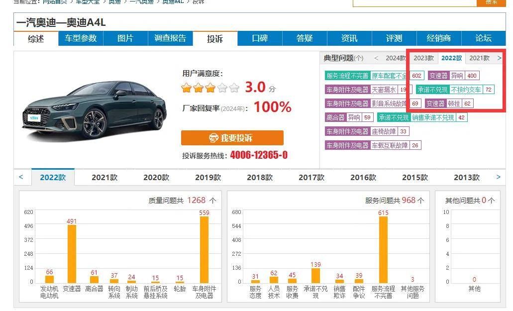Click the 发动机电动机 bar showing 66
Screen dimensions: 513x311
pyautogui.click(x=49, y=279)
